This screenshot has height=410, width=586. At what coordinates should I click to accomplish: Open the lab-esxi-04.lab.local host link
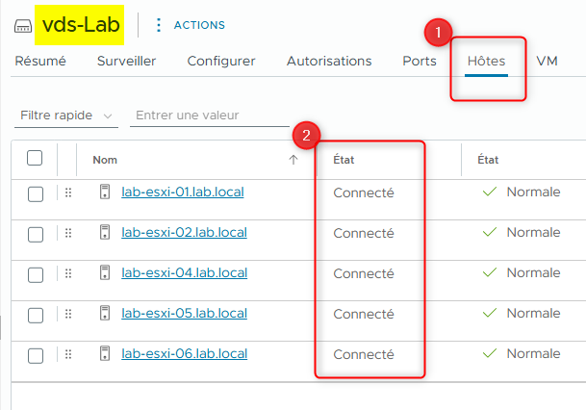point(184,272)
